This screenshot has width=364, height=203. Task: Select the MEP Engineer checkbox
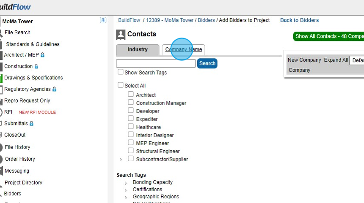point(131,143)
